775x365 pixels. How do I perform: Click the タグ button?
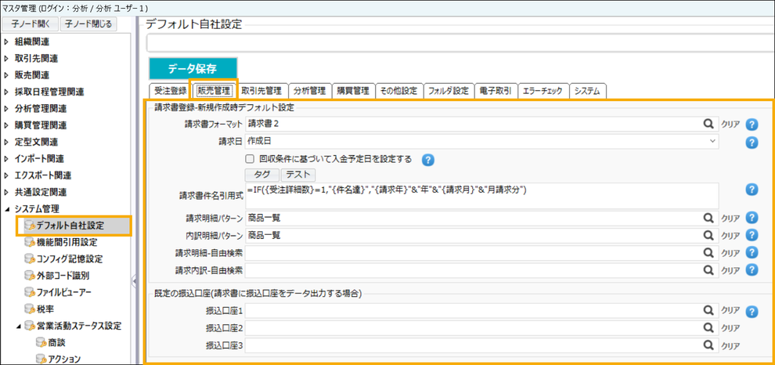click(x=262, y=175)
